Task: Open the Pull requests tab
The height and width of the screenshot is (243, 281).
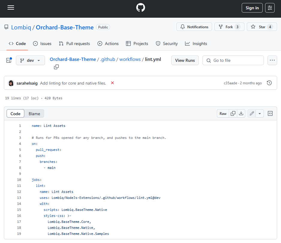Action: click(74, 43)
